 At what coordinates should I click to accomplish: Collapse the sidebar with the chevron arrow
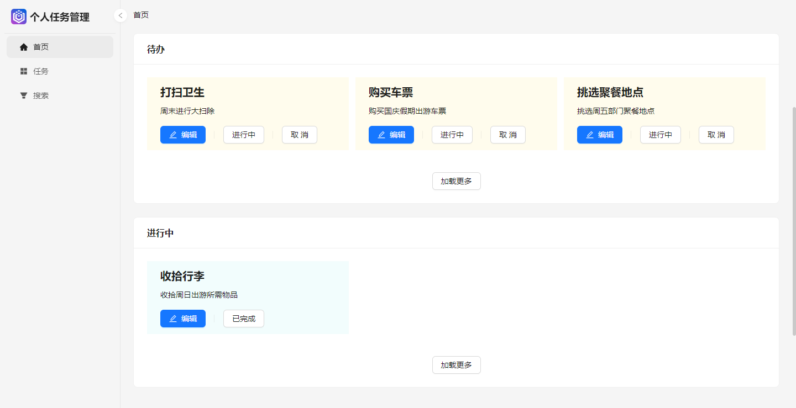[120, 15]
